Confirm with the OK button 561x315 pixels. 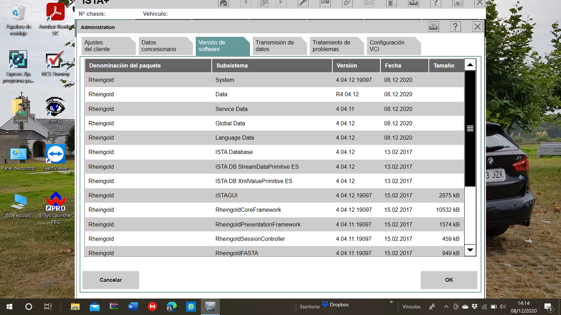[449, 280]
